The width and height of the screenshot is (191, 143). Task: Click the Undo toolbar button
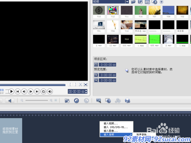click(x=76, y=101)
